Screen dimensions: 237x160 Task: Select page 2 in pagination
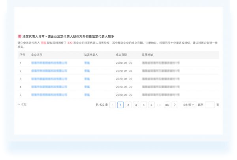[128, 105]
